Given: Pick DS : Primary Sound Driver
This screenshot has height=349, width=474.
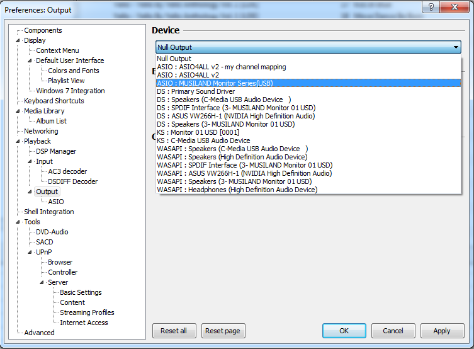Looking at the screenshot, I should (x=308, y=91).
